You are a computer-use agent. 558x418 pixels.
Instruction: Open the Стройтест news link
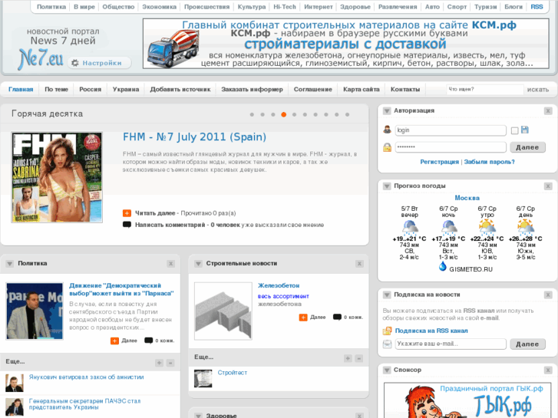pyautogui.click(x=233, y=373)
